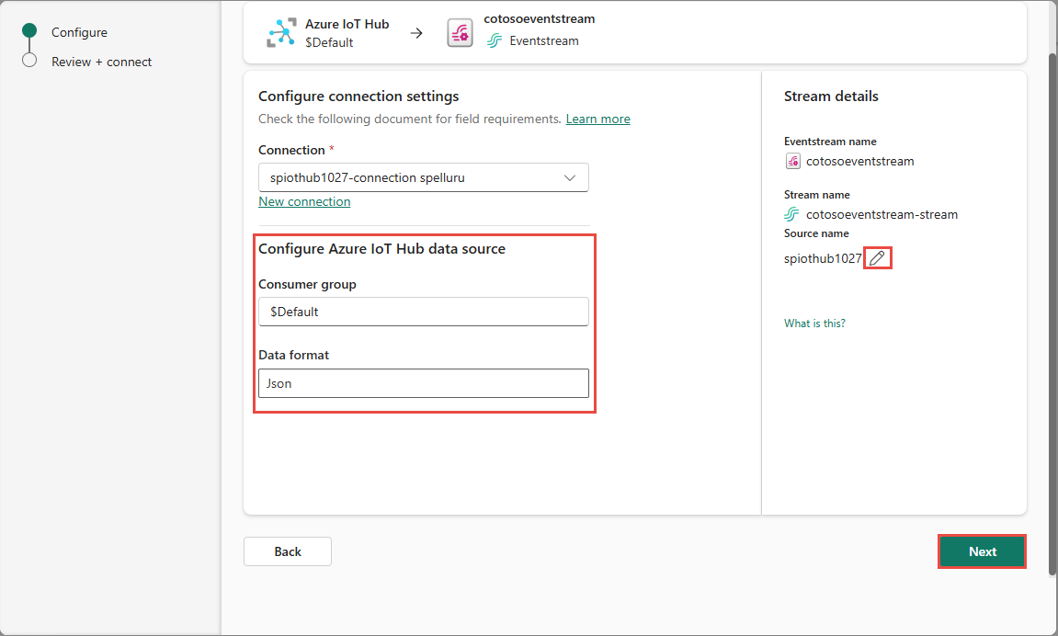Select the Configure step in wizard
Viewport: 1058px width, 636px height.
click(x=79, y=32)
